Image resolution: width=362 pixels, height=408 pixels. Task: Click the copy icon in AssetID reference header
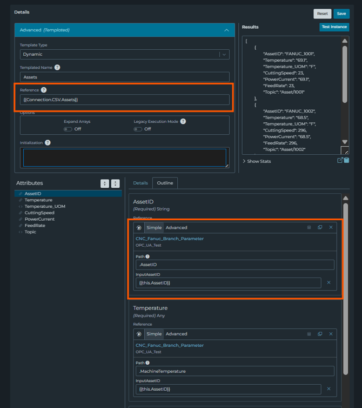click(x=320, y=228)
